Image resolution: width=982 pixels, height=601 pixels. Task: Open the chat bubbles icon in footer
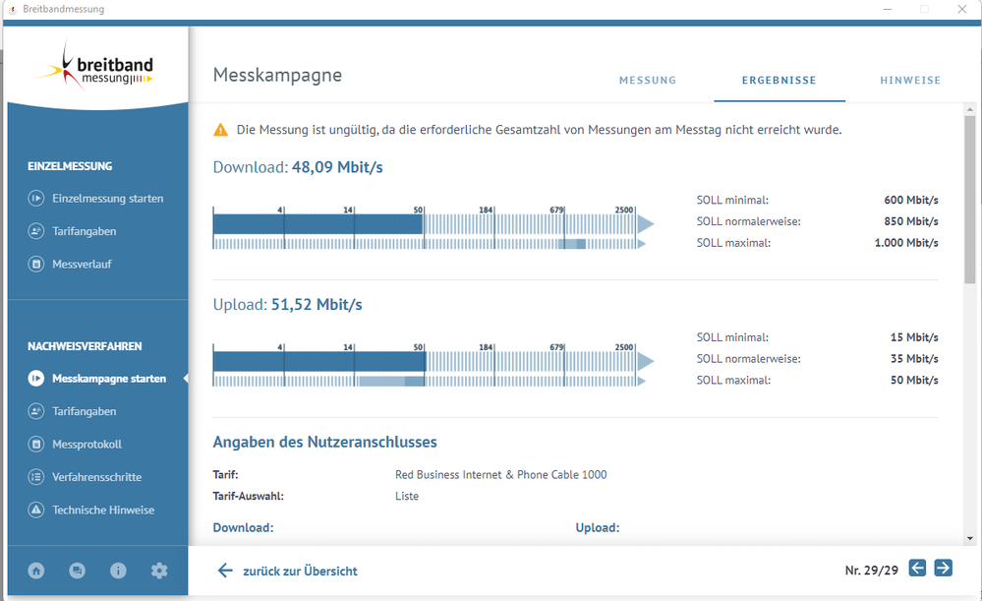pyautogui.click(x=77, y=571)
